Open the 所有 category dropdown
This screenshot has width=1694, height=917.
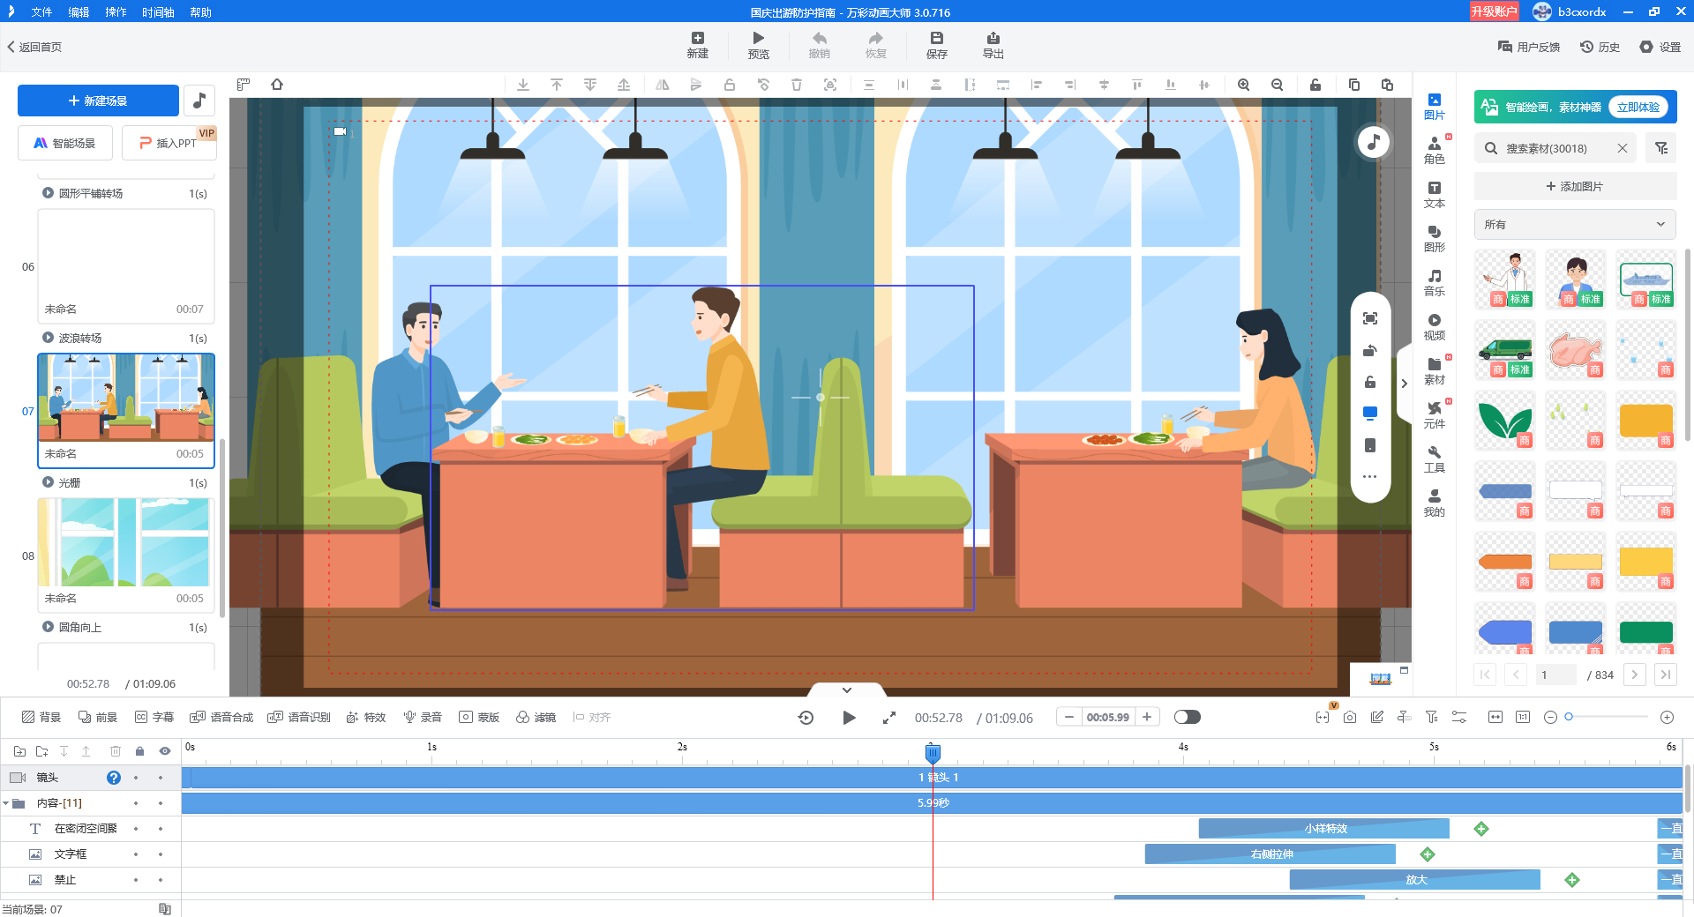1575,225
